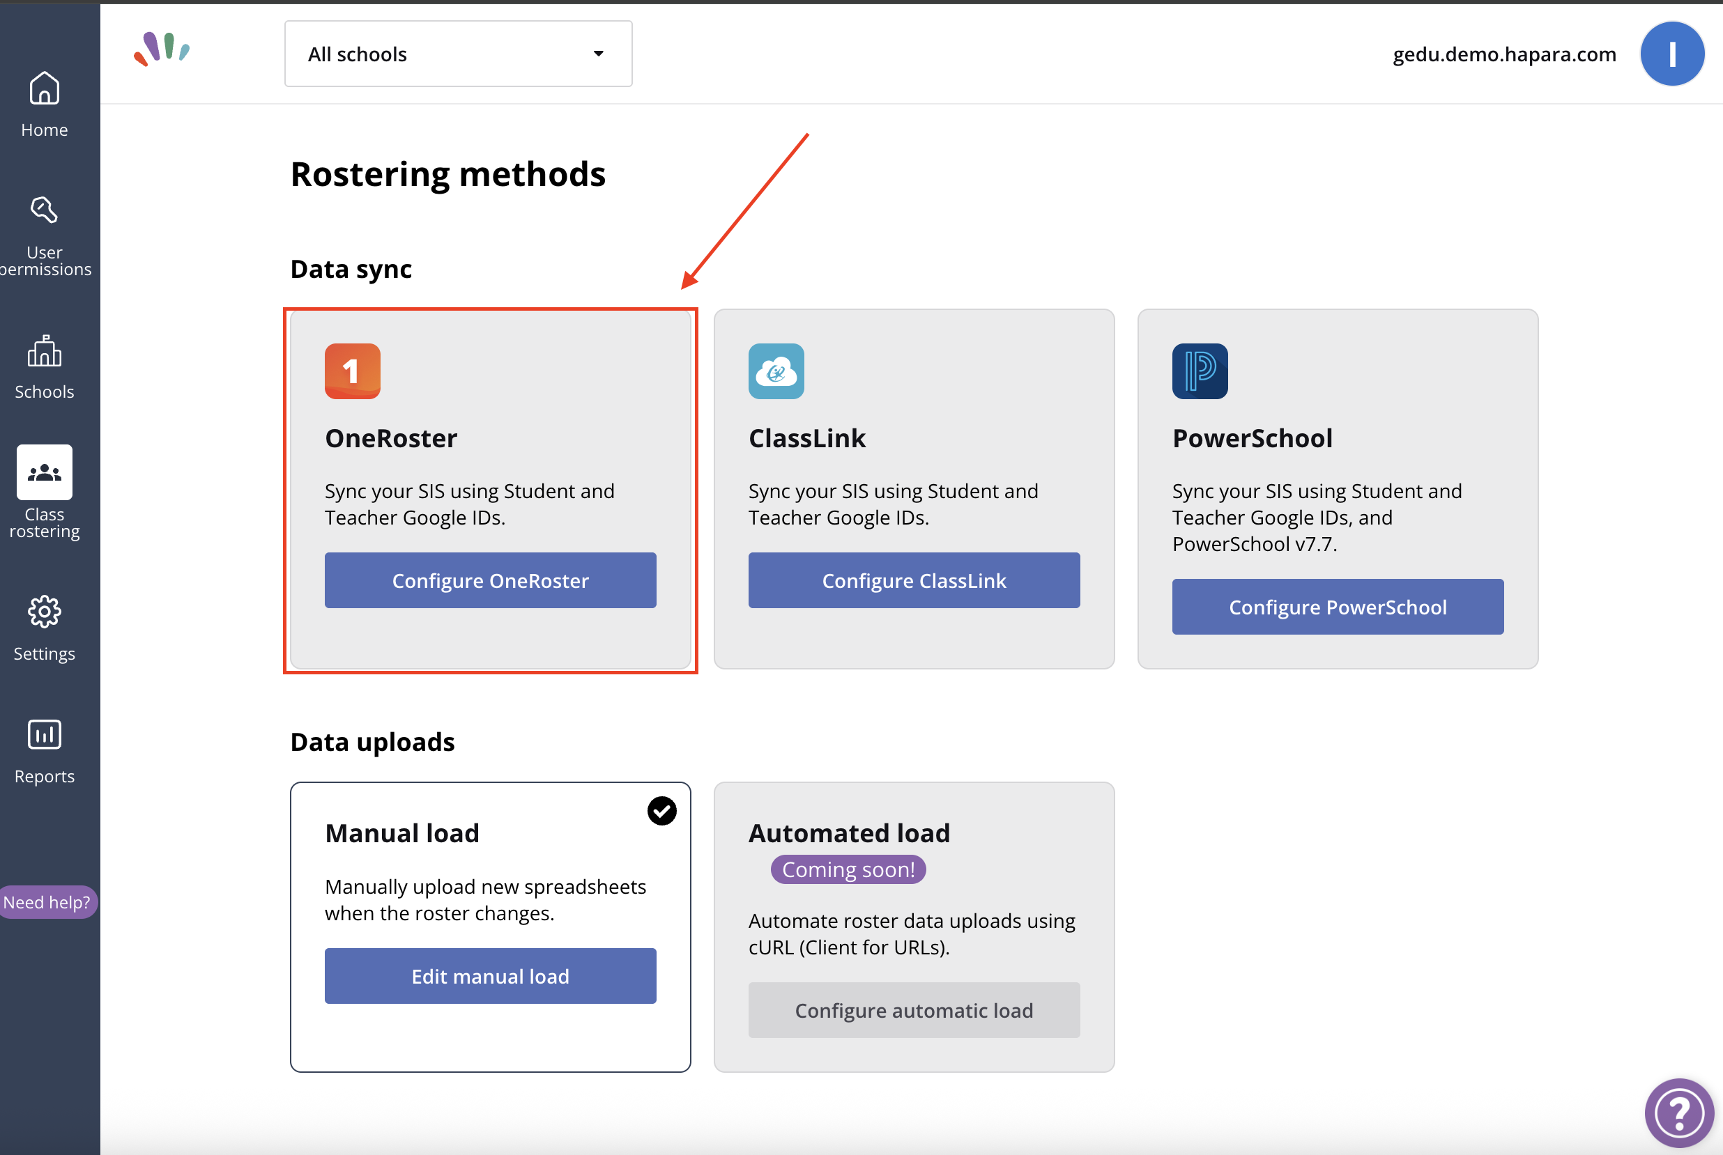Click Edit manual load button

tap(490, 976)
